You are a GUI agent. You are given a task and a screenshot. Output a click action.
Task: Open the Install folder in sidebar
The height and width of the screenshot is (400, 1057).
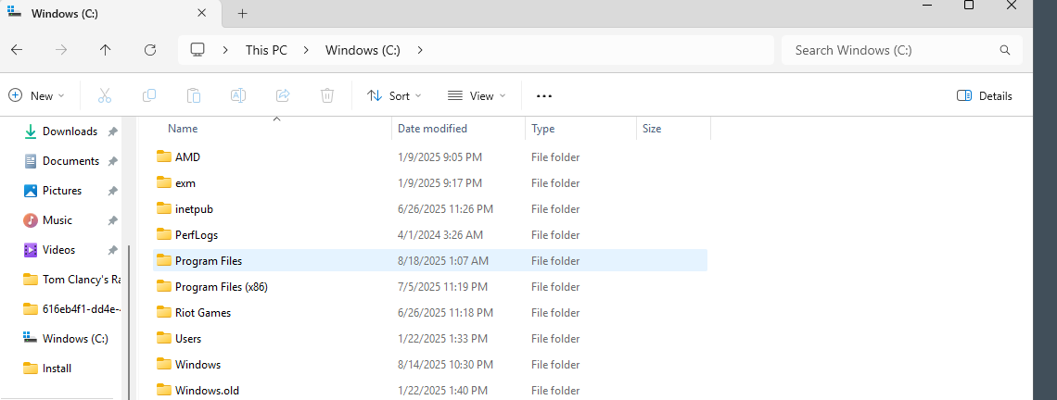[57, 369]
